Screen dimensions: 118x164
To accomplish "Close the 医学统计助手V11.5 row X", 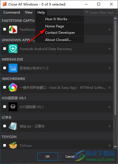I will pyautogui.click(x=109, y=68).
